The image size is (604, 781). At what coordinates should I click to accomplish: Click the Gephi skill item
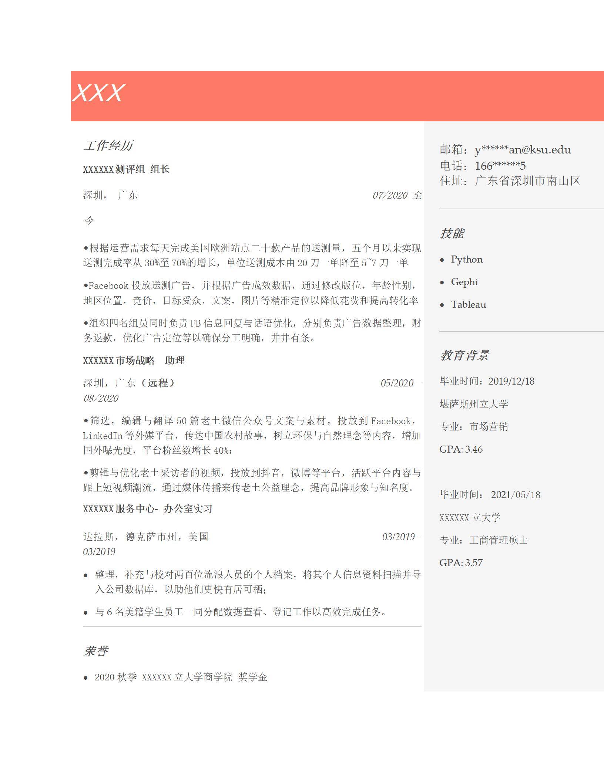click(x=464, y=282)
